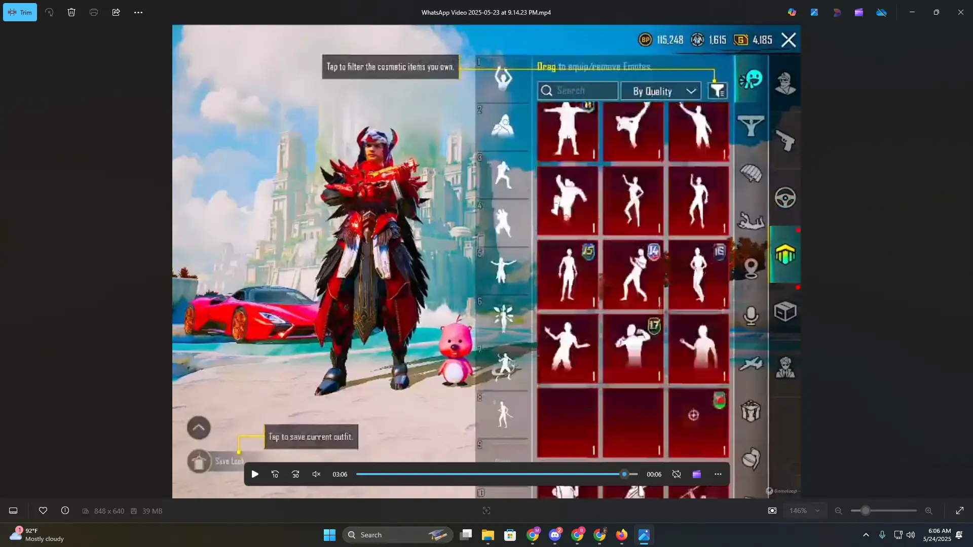This screenshot has width=973, height=547.
Task: Open clock and date panel
Action: (x=937, y=535)
